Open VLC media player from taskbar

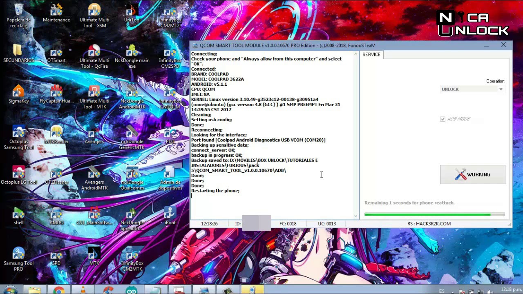pos(83,290)
